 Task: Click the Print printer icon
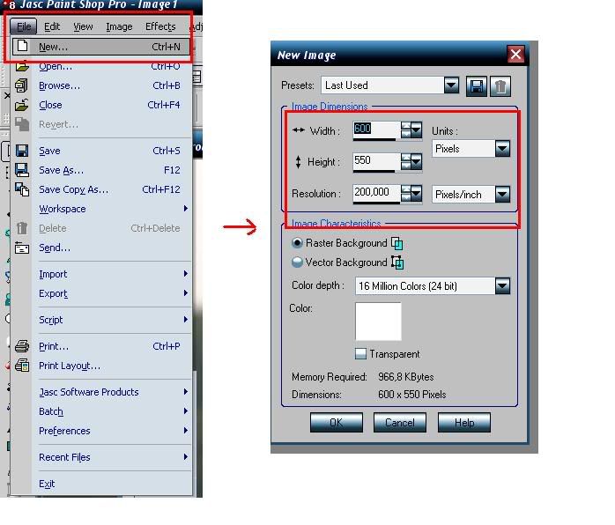(x=22, y=346)
